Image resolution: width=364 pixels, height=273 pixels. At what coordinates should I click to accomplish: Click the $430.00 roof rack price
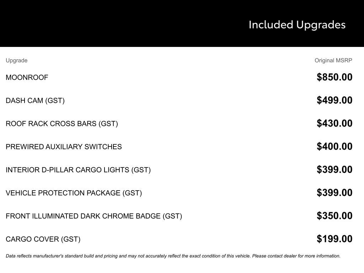(x=334, y=123)
